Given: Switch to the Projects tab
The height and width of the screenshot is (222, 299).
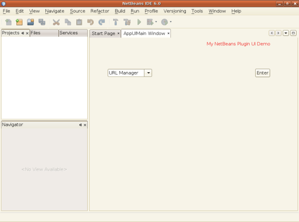Looking at the screenshot, I should point(10,33).
